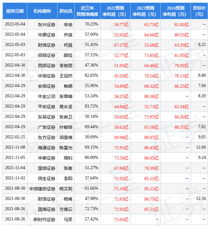Click 2024 forecast value 63.29亿

coord(182,45)
